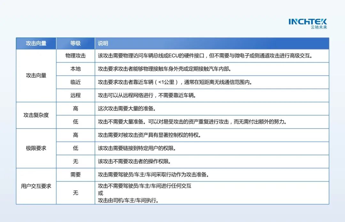Select the 等级 column header

pyautogui.click(x=75, y=43)
